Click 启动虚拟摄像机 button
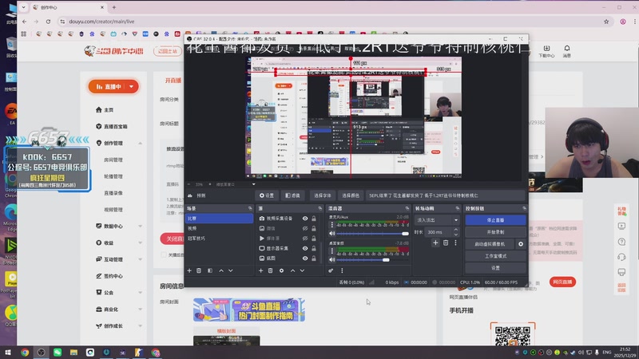 point(490,244)
